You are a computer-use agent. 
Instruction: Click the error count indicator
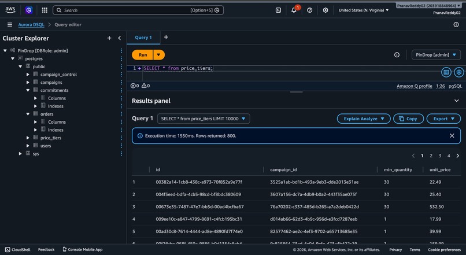tap(135, 86)
